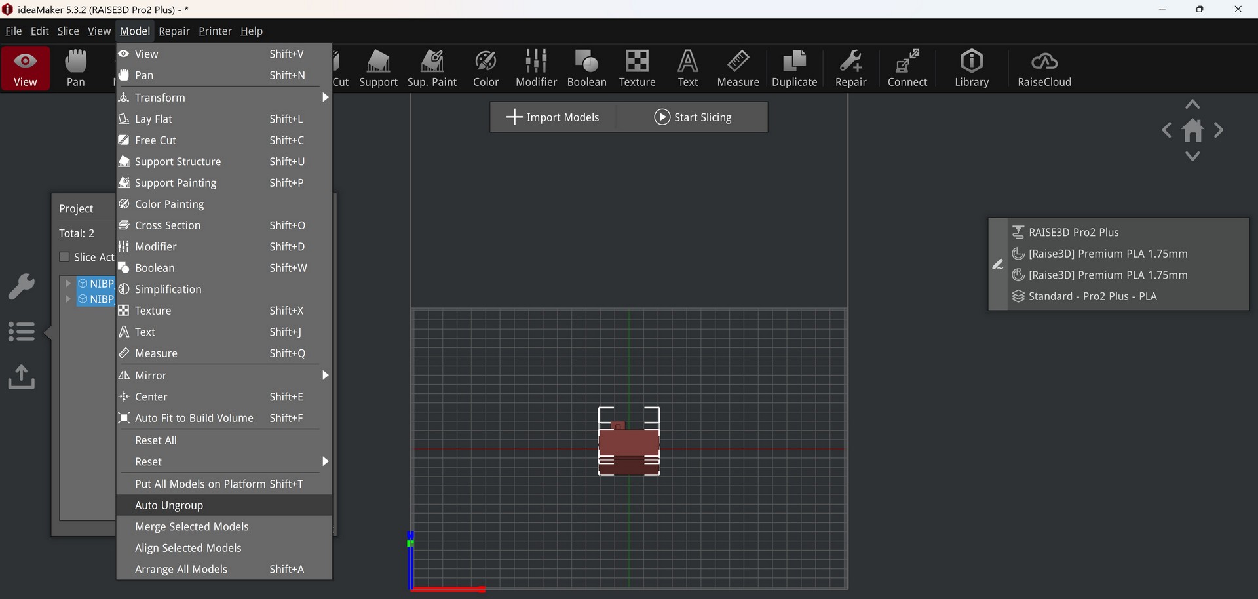Image resolution: width=1258 pixels, height=599 pixels.
Task: Click the list icon in left sidebar
Action: click(21, 332)
